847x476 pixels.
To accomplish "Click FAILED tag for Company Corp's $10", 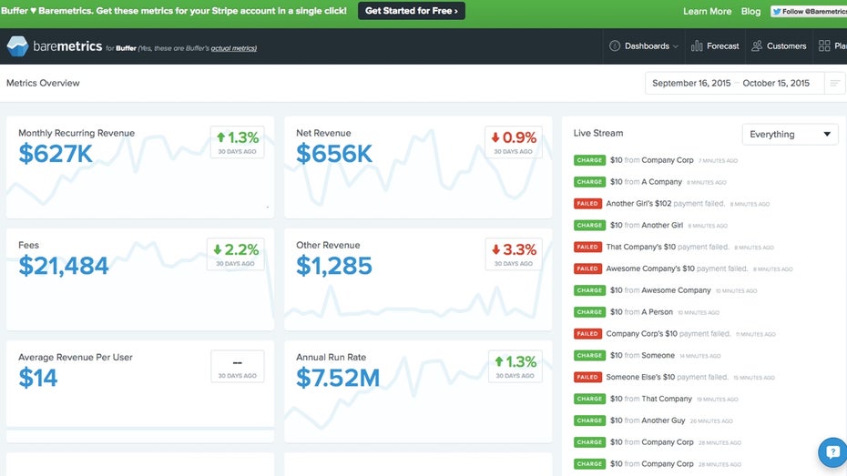I will [x=587, y=333].
